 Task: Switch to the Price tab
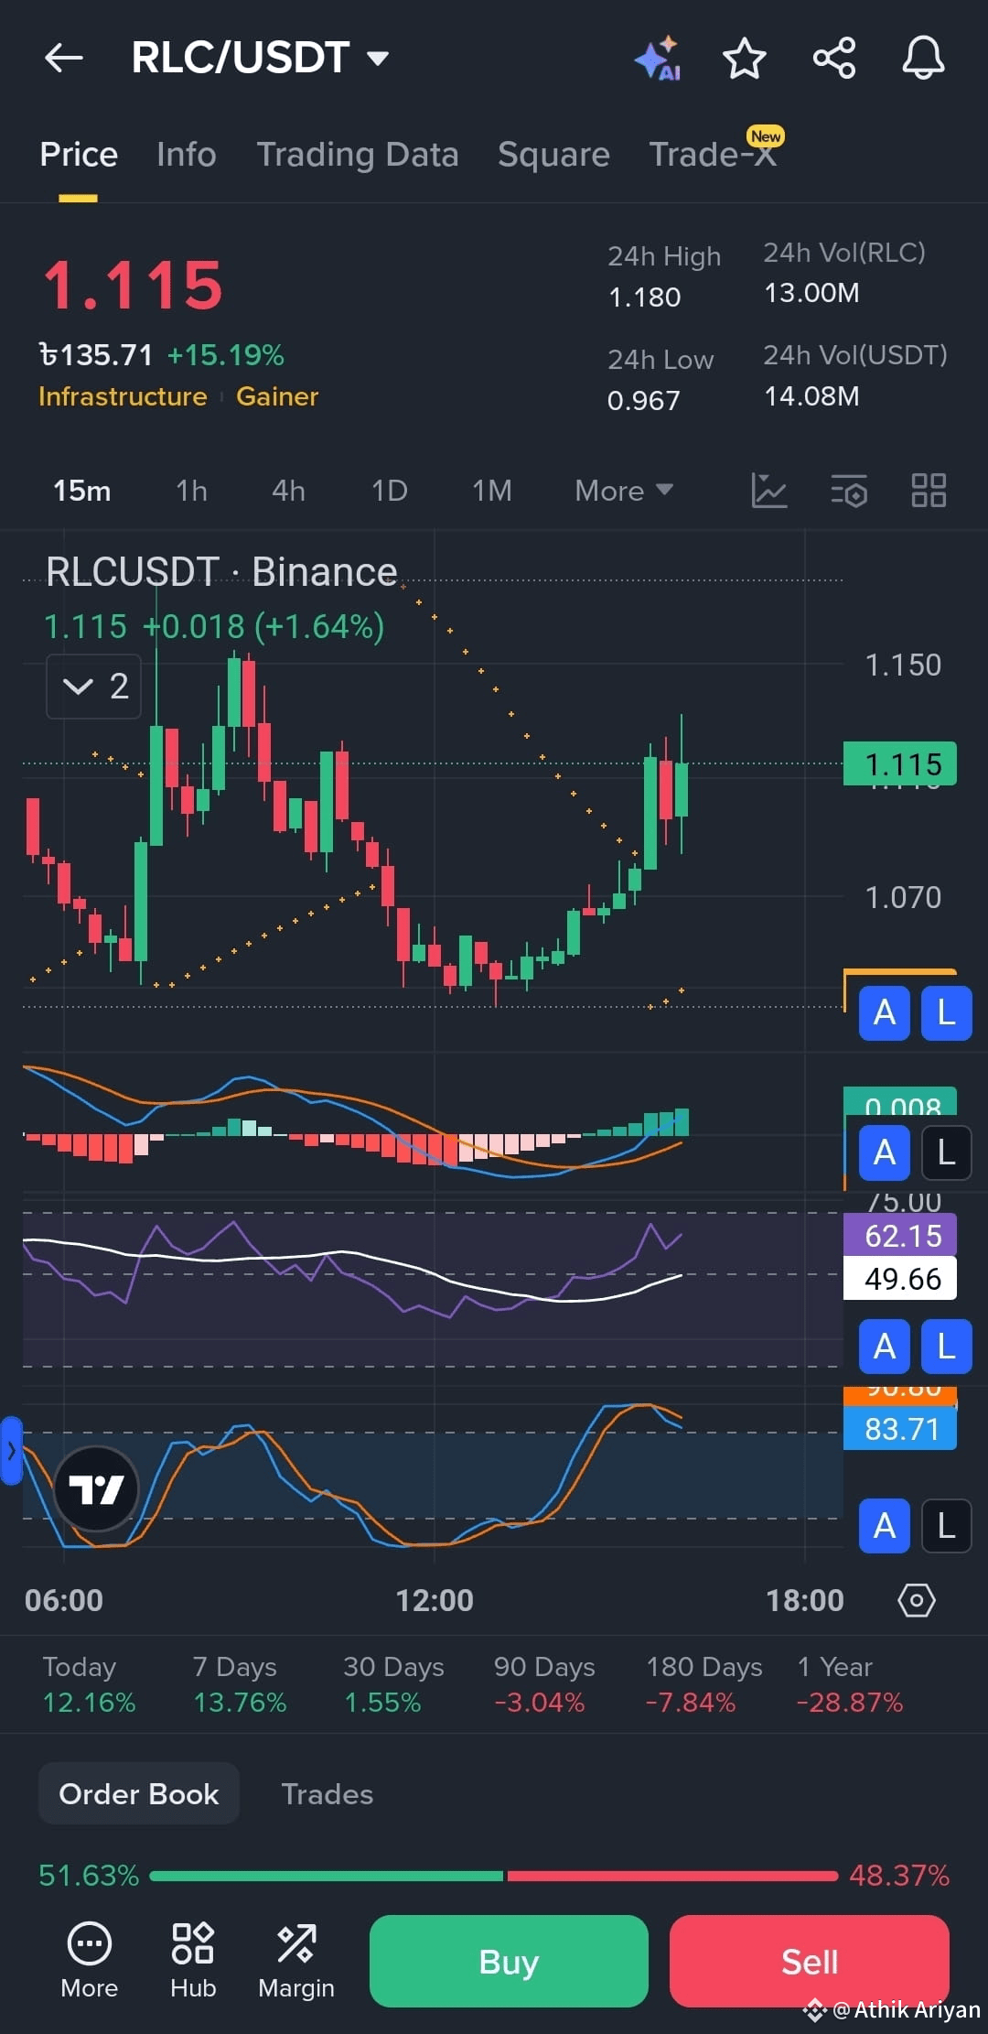coord(79,155)
